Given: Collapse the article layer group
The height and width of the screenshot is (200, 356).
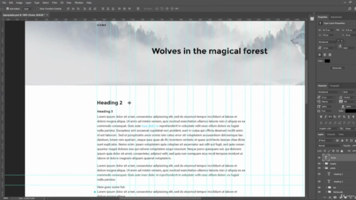Looking at the screenshot, I should pos(323,168).
